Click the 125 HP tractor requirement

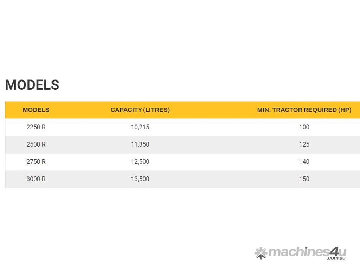pos(304,144)
